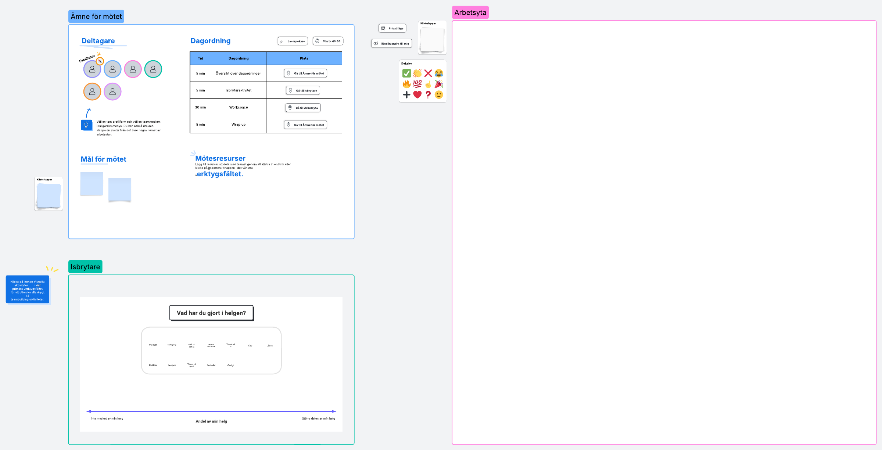Open the green-ringed participant avatar

pos(153,69)
